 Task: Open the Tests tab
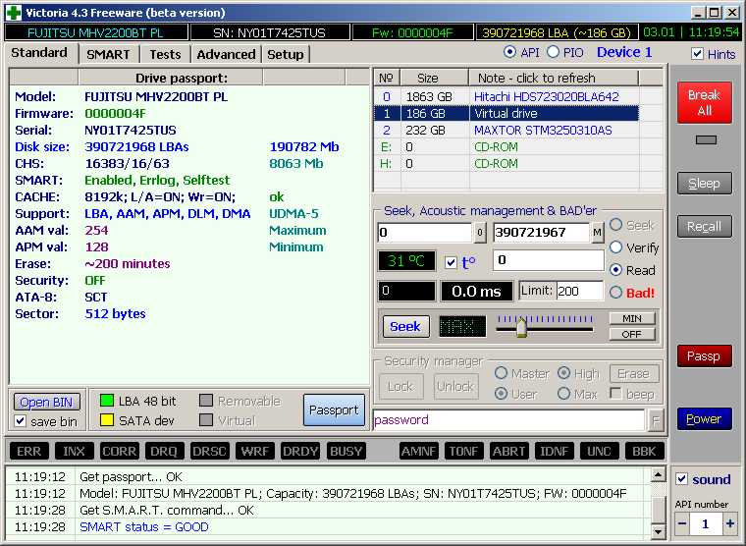click(165, 54)
